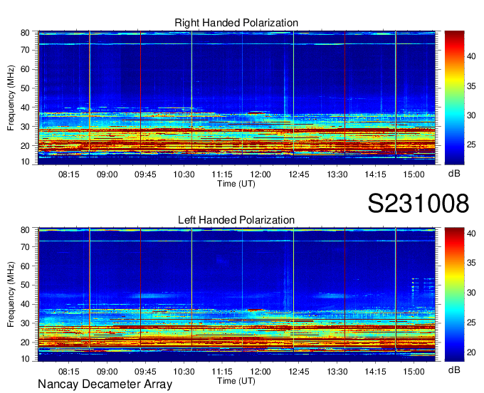Screen dimensions: 484x393
Task: Click the 80 MHz tick on the Left Handed frequency axis
Action: pyautogui.click(x=25, y=230)
